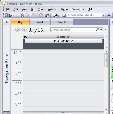Go to next day with forward arrow
The width and height of the screenshot is (113, 114).
click(24, 30)
